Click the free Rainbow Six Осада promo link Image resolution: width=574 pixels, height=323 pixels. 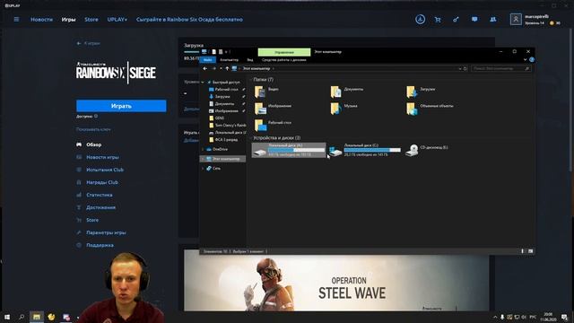tap(189, 20)
